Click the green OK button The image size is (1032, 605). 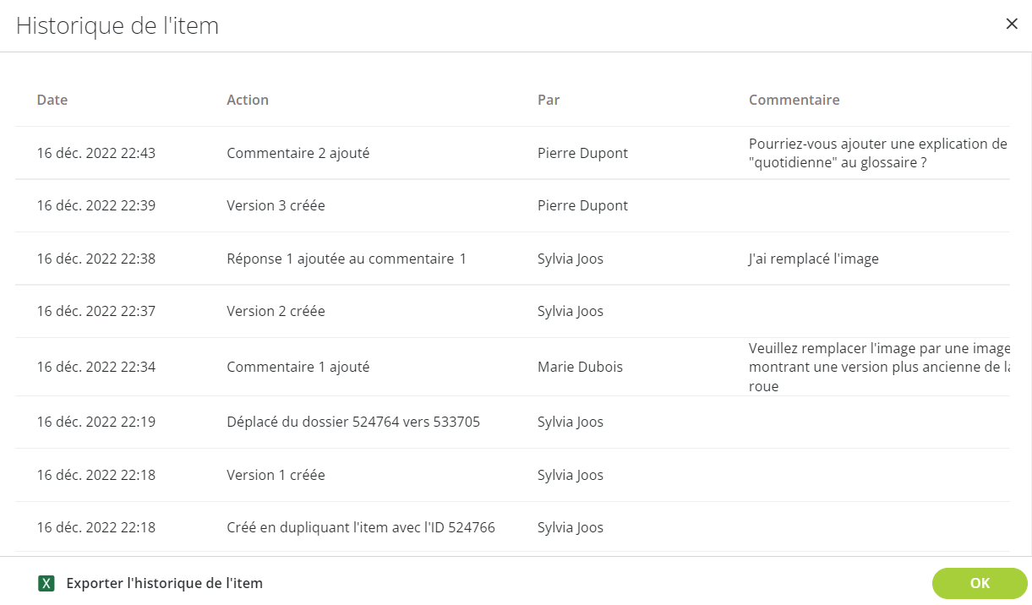pyautogui.click(x=980, y=583)
